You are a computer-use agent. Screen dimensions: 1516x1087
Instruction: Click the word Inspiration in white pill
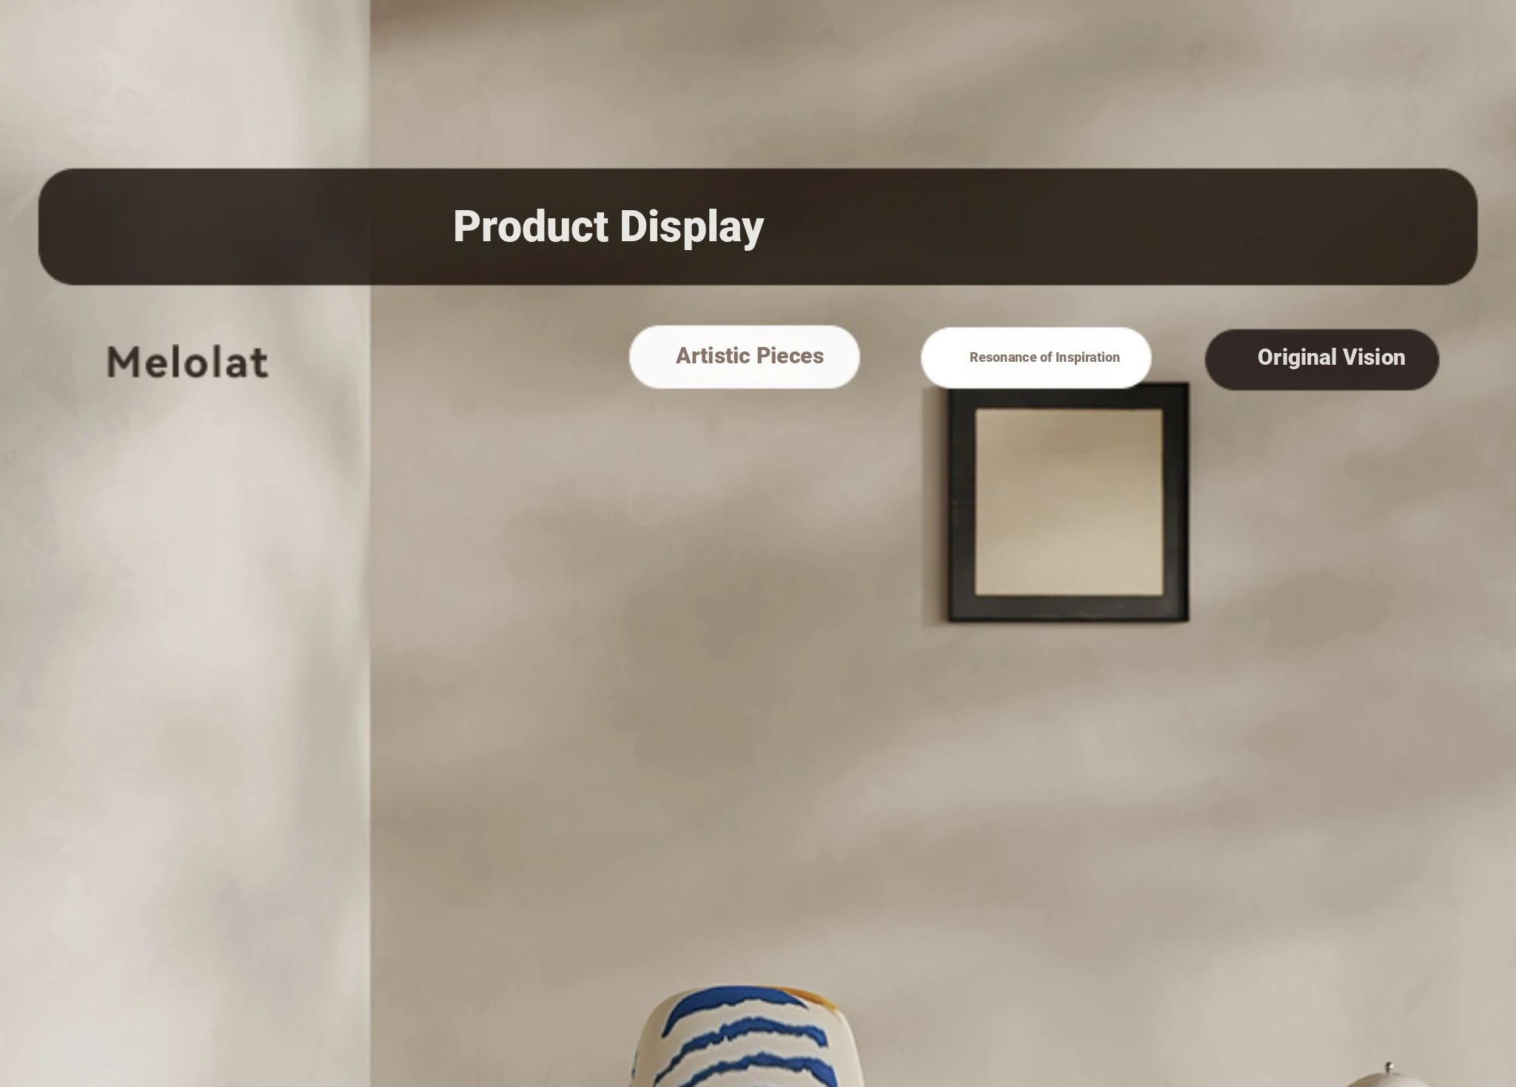pos(1087,357)
